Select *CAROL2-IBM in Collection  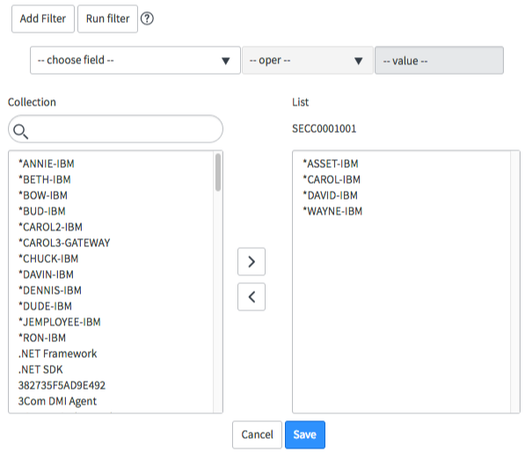coord(50,228)
